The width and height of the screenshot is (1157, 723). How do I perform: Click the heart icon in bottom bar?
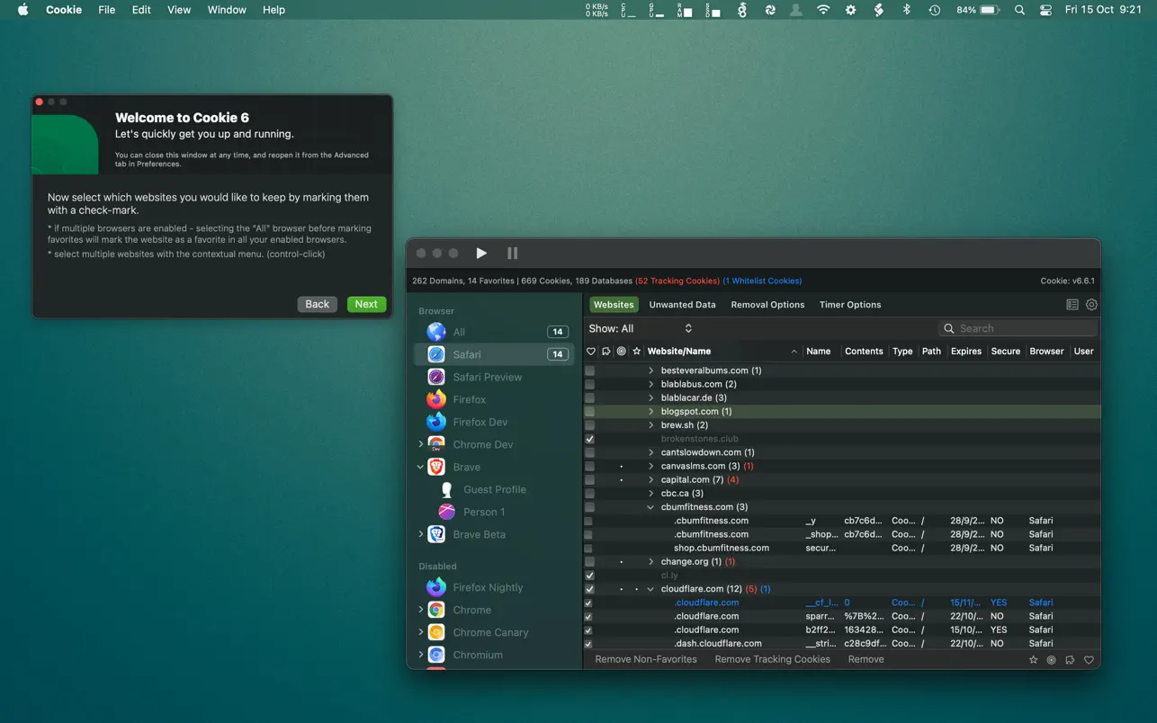point(1089,660)
